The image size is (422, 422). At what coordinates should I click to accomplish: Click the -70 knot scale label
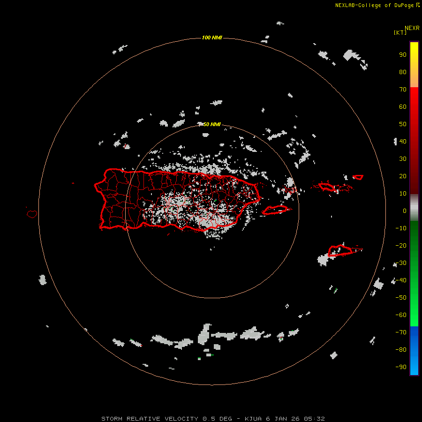coord(401,332)
